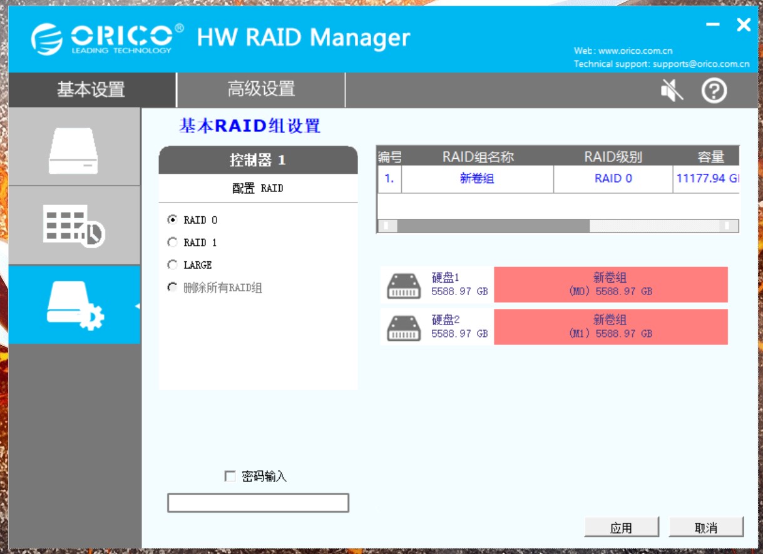Click the 基本RAID组设置 heading
Screen dimensions: 763x554
click(250, 126)
